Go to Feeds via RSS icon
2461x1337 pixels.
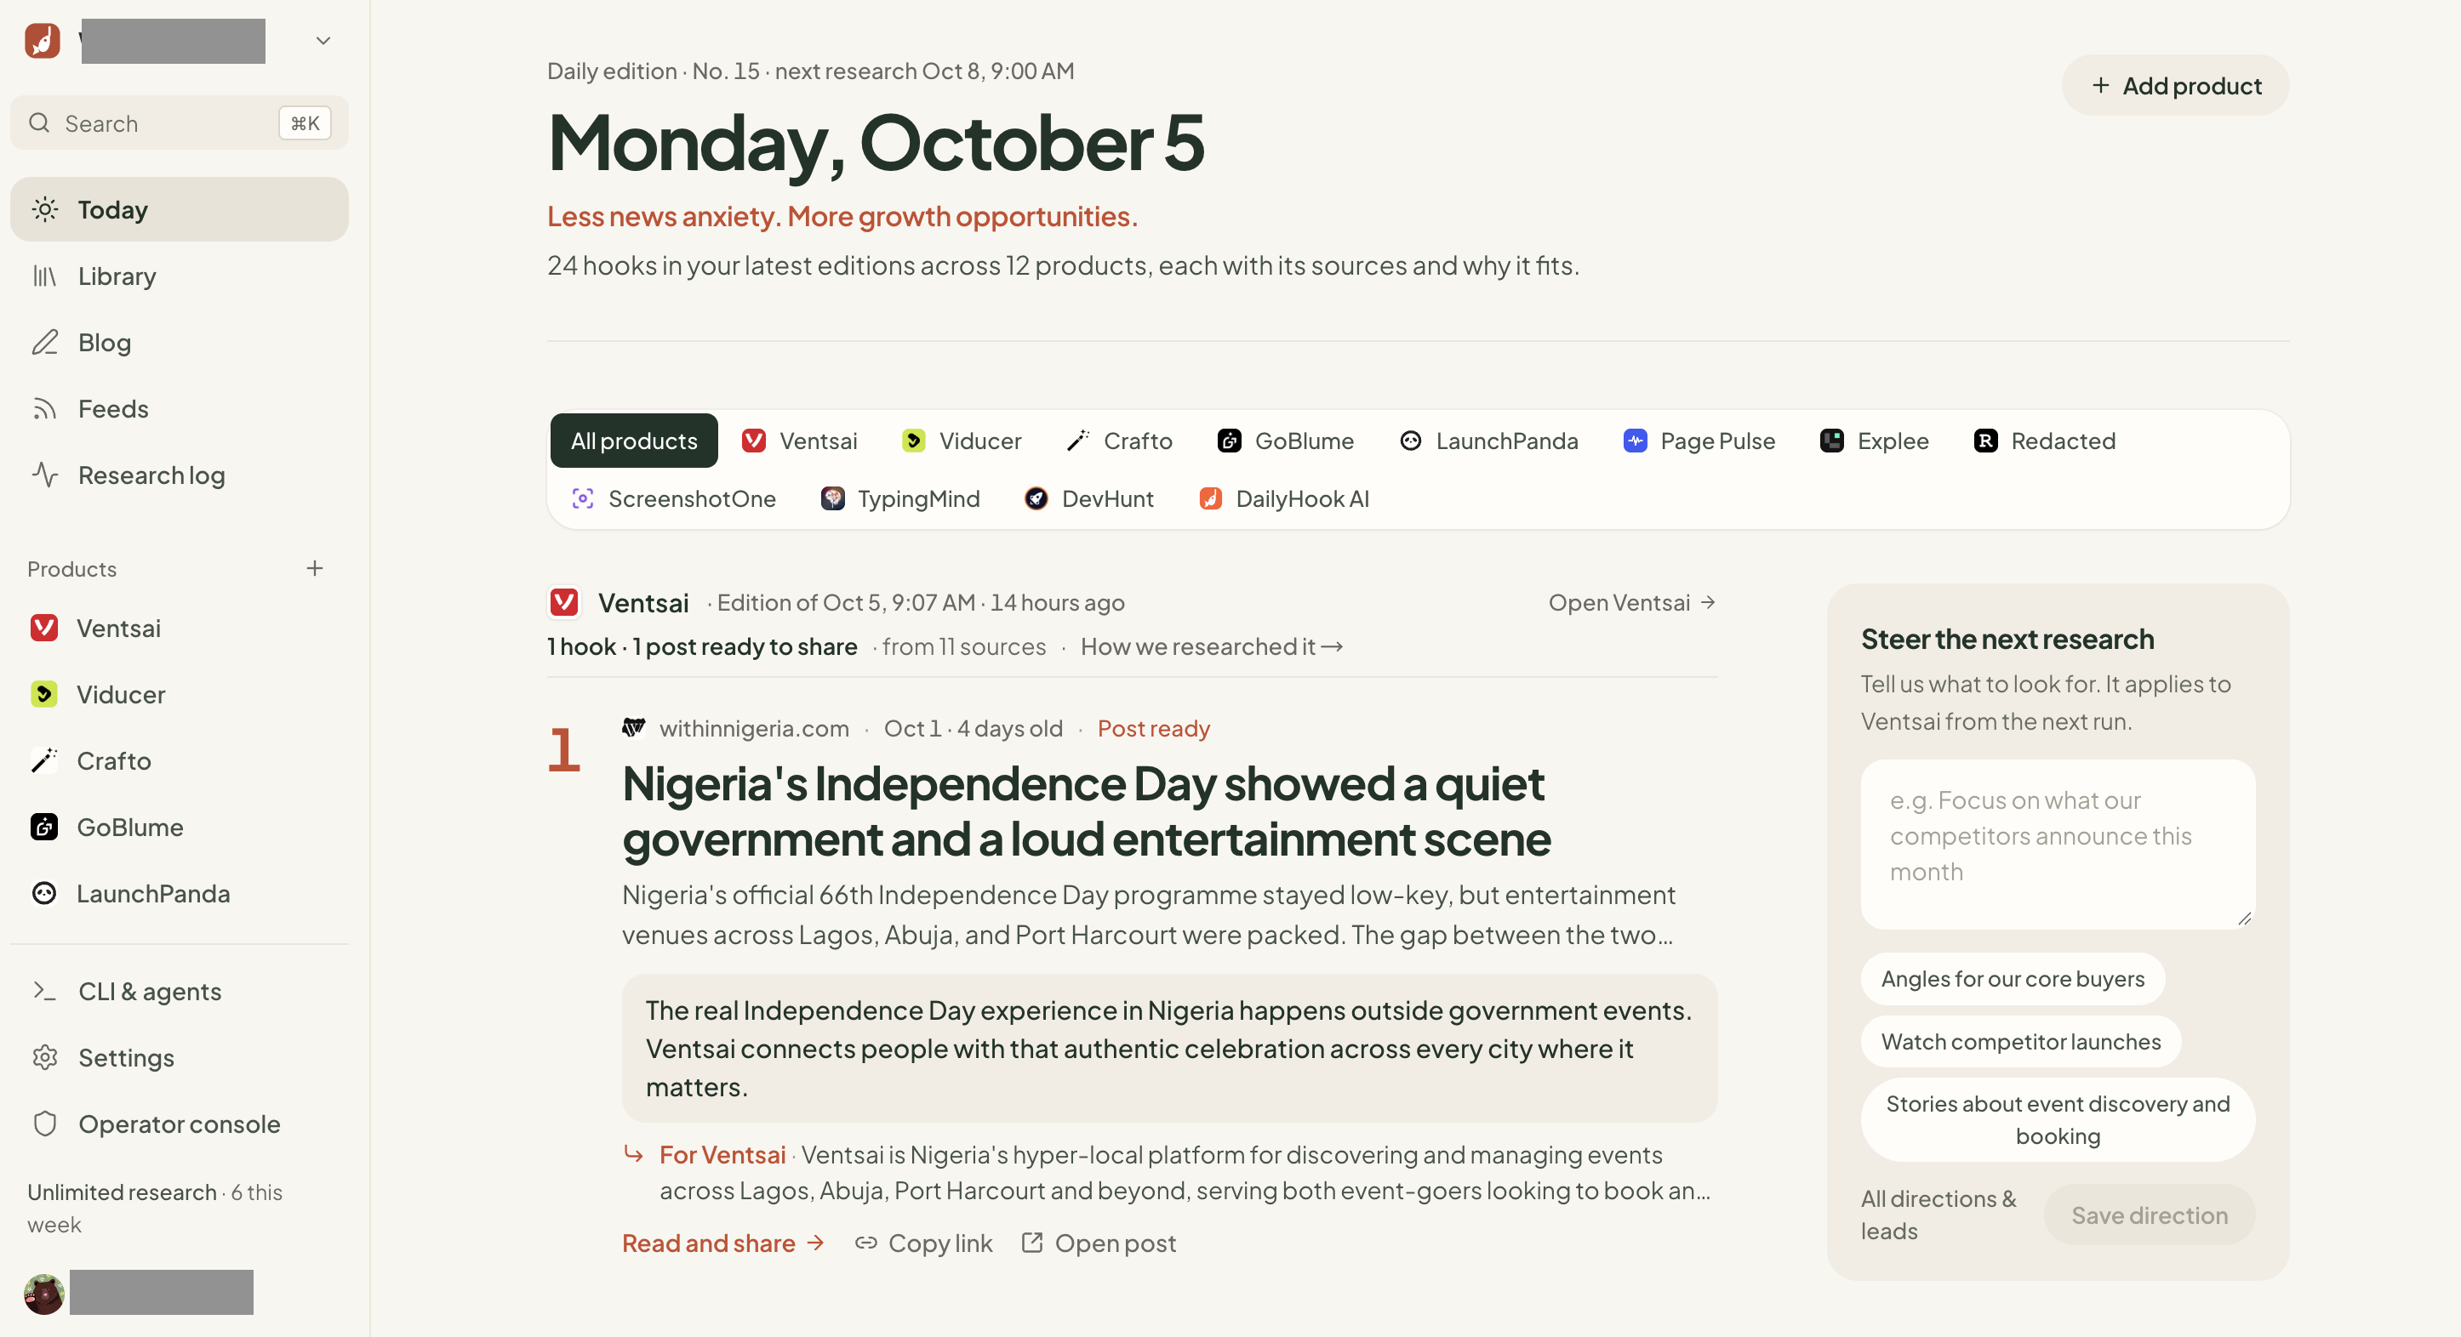(x=45, y=409)
